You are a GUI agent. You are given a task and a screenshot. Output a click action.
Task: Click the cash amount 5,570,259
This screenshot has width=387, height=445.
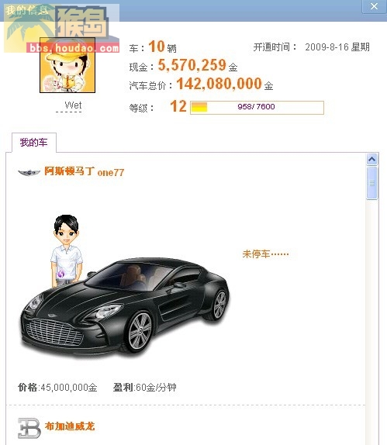click(x=192, y=65)
